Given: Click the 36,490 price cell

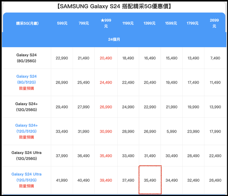Looking at the screenshot, I should click(x=84, y=156).
